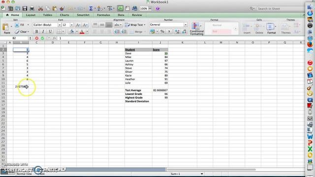Screen dimensions: 315x177
Task: Open the Help purple question mark
Action: (157, 8)
